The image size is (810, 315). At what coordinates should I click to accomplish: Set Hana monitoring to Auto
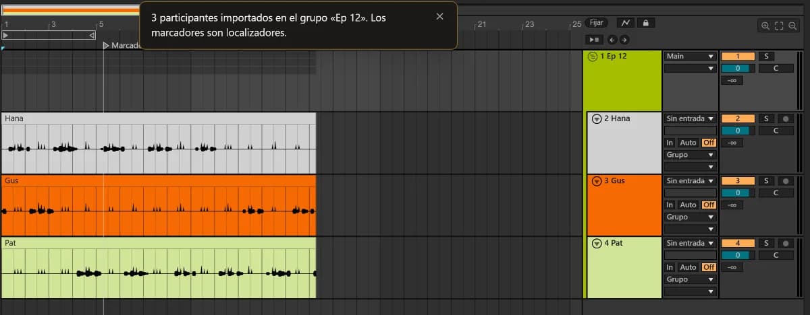(688, 143)
